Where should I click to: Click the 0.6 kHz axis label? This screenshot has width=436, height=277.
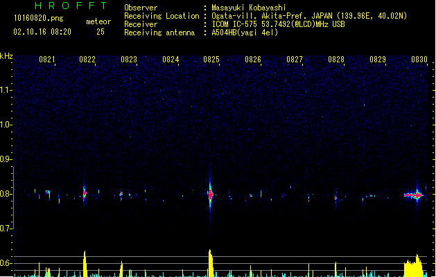point(6,263)
